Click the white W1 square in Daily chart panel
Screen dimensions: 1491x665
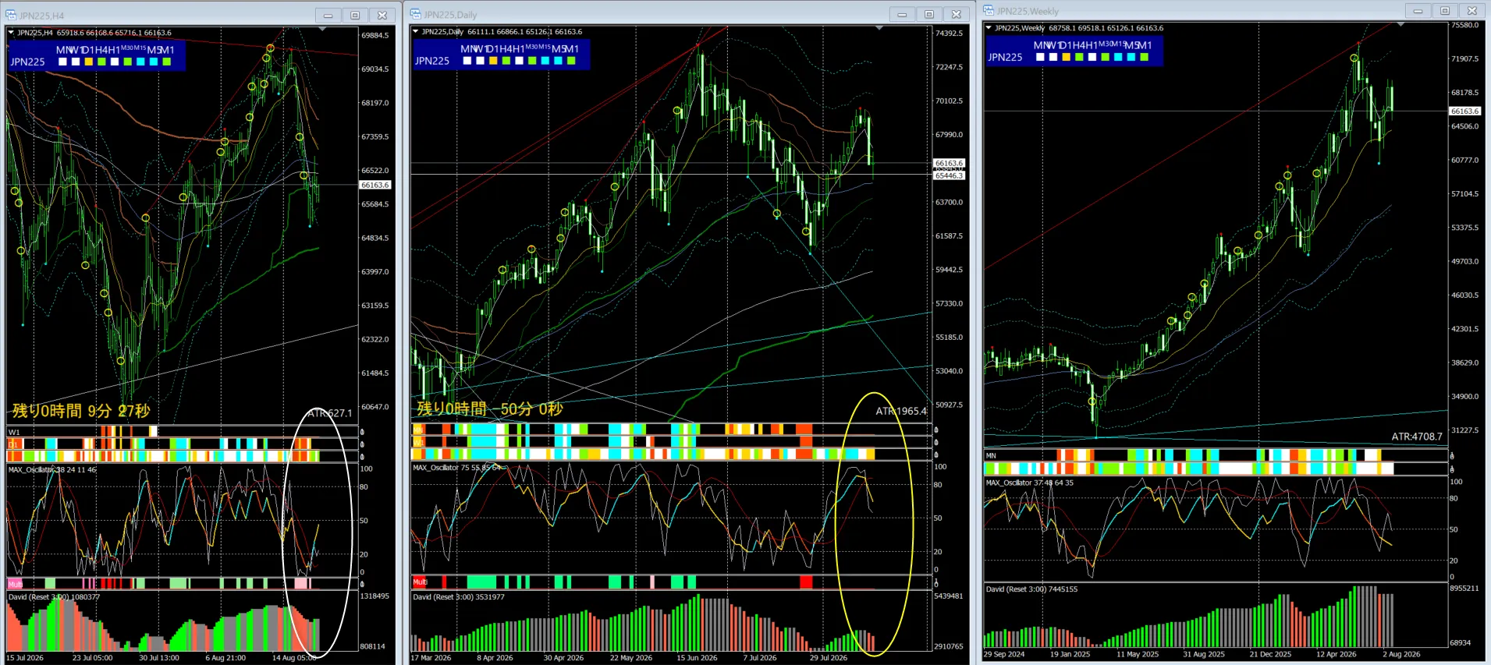pos(480,61)
